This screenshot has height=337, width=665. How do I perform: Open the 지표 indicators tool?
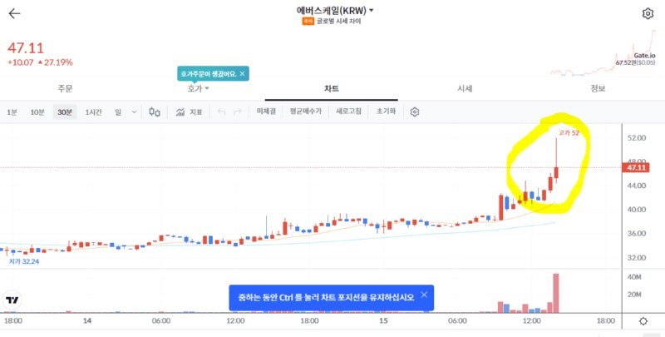tap(190, 112)
